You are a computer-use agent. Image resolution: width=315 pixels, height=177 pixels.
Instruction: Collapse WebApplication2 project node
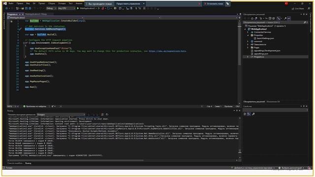(245, 29)
